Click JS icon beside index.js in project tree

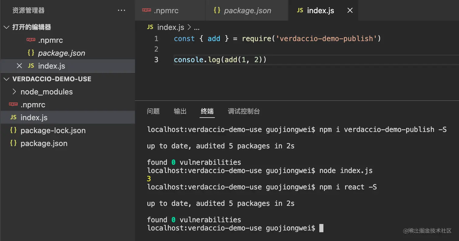[x=13, y=117]
